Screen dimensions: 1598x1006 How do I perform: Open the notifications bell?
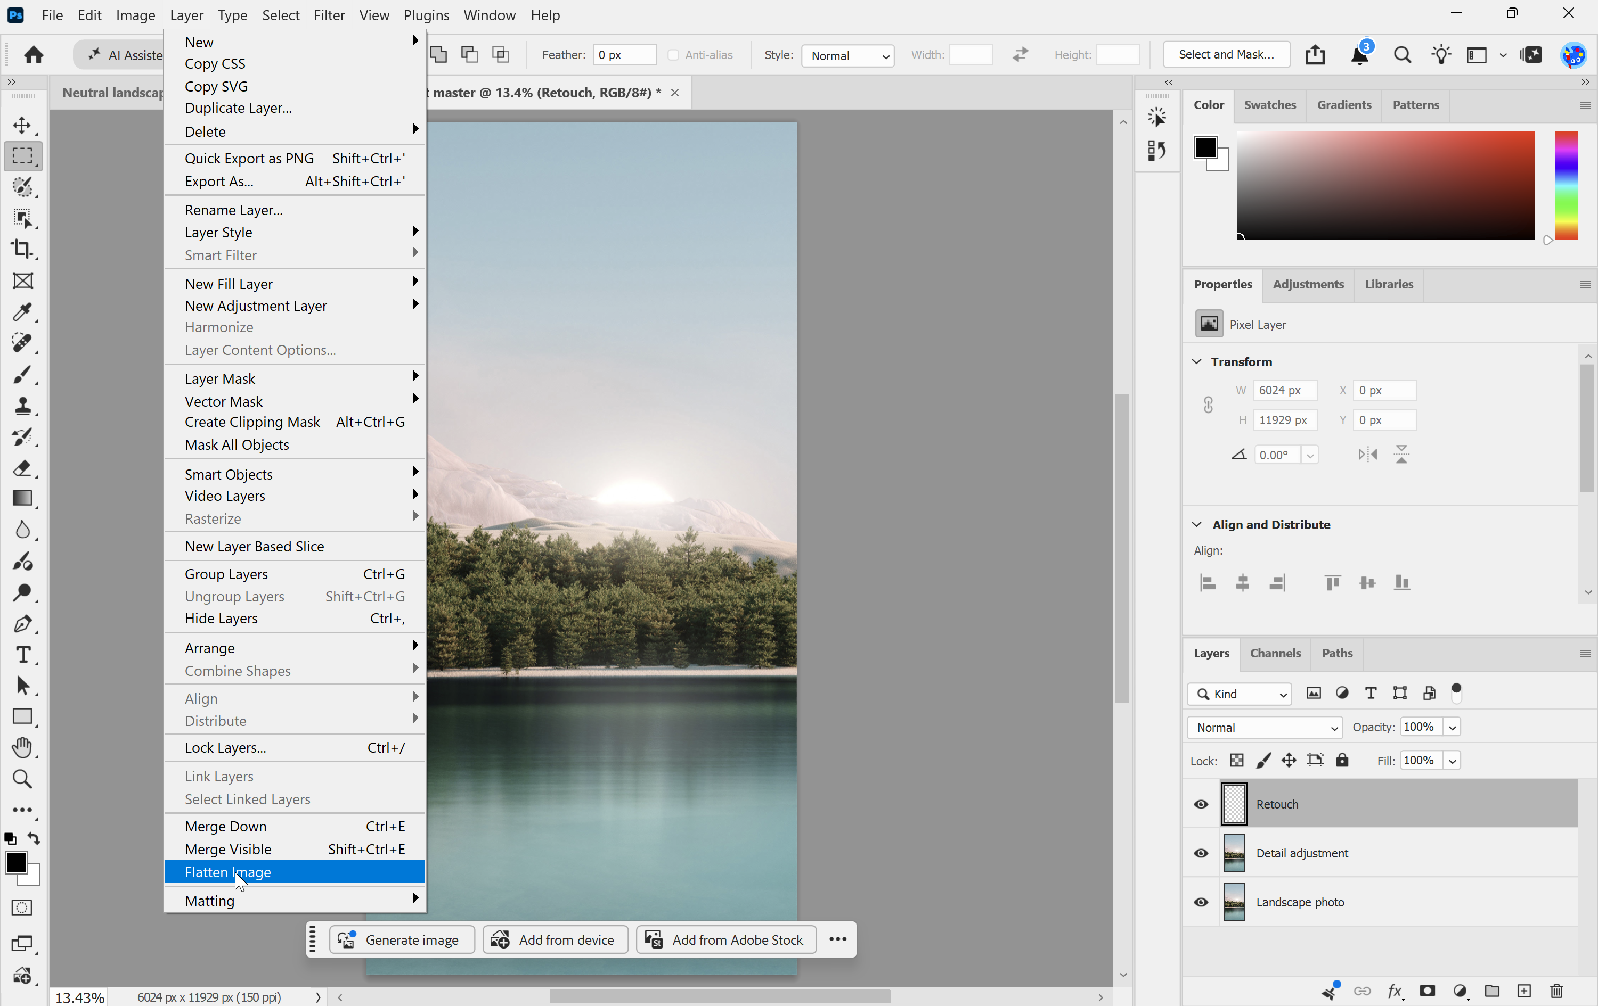pos(1360,55)
